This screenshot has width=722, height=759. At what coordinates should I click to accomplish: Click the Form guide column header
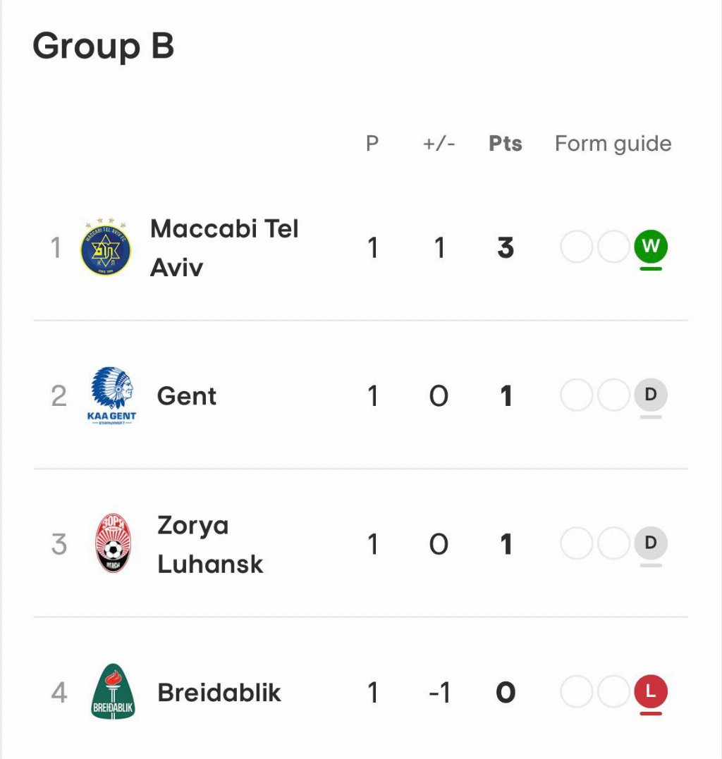pos(613,144)
